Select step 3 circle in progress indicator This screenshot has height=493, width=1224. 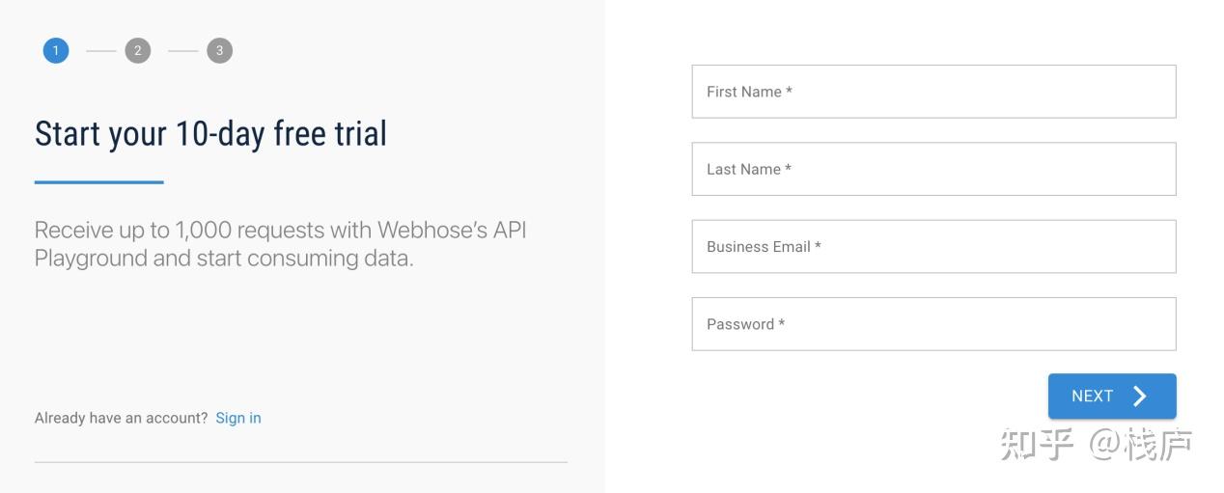(219, 51)
